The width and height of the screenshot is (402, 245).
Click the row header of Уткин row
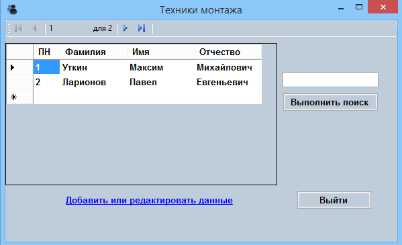19,67
